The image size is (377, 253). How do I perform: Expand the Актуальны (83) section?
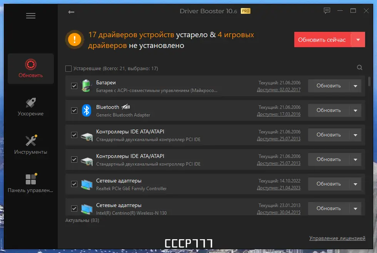coord(82,220)
